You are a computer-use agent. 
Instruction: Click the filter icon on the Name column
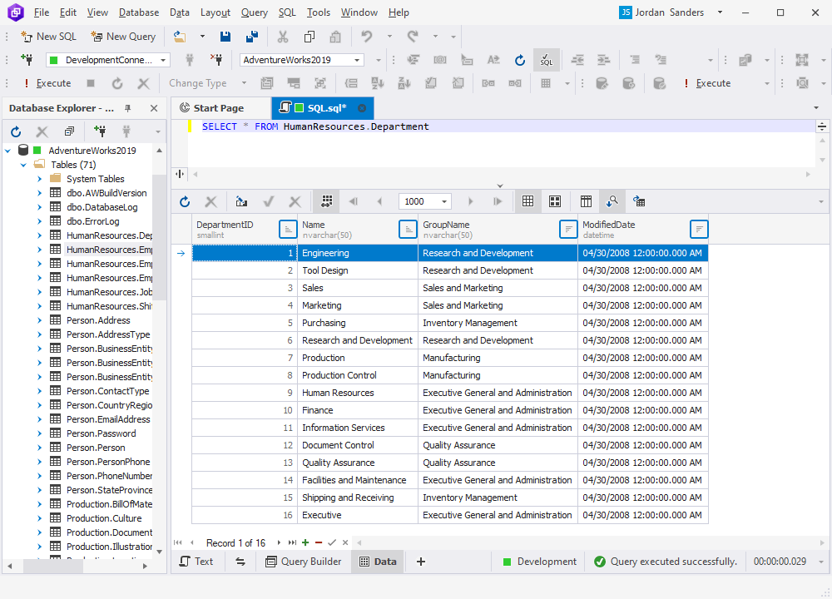tap(407, 229)
